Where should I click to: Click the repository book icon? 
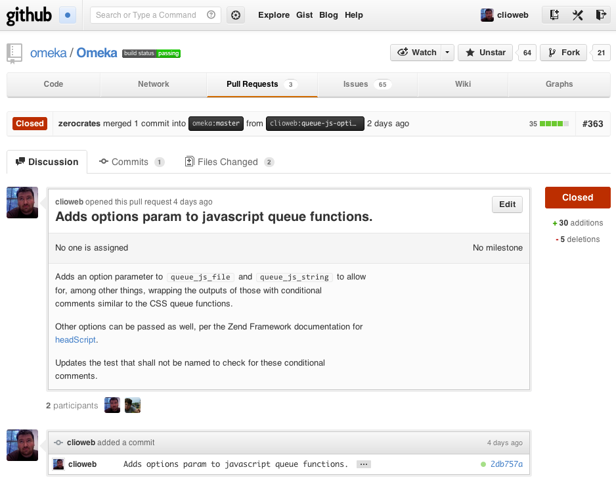14,53
